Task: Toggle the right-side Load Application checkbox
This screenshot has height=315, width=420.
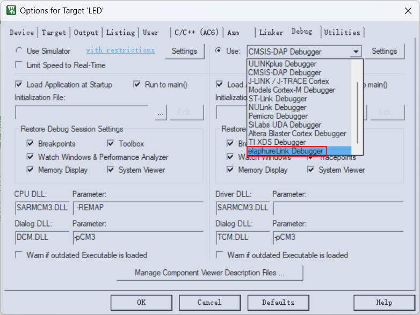Action: [x=219, y=85]
